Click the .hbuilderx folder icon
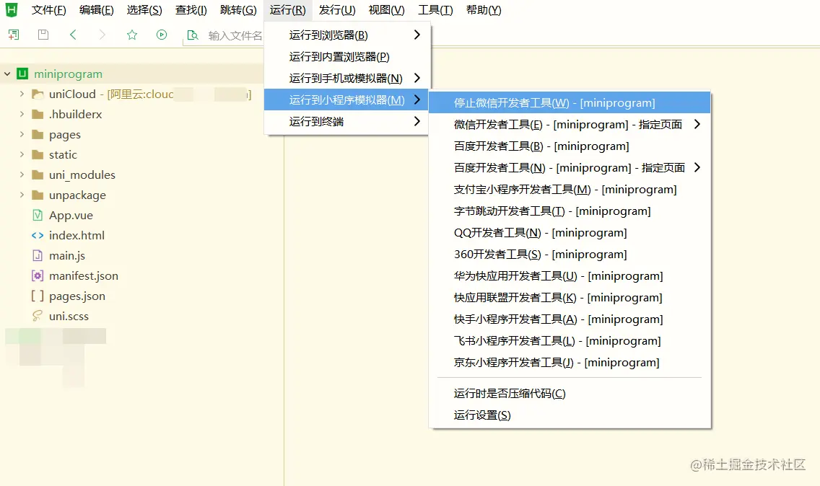The width and height of the screenshot is (820, 486). [x=38, y=115]
